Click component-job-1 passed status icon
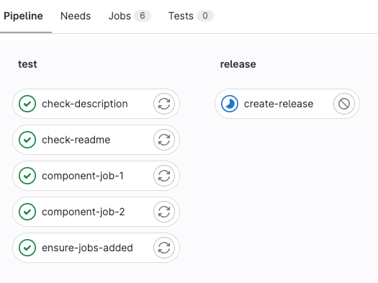Image resolution: width=378 pixels, height=283 pixels. [27, 176]
